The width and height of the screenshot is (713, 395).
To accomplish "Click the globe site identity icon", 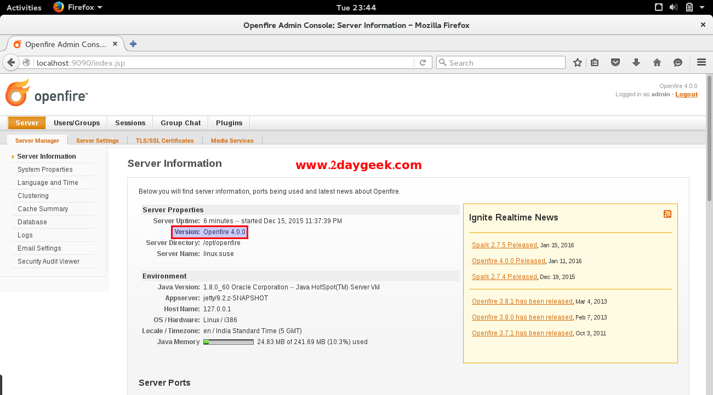I will tap(27, 62).
